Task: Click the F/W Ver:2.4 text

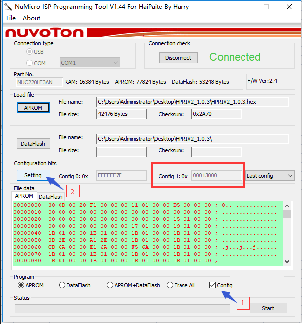Action: (262, 81)
